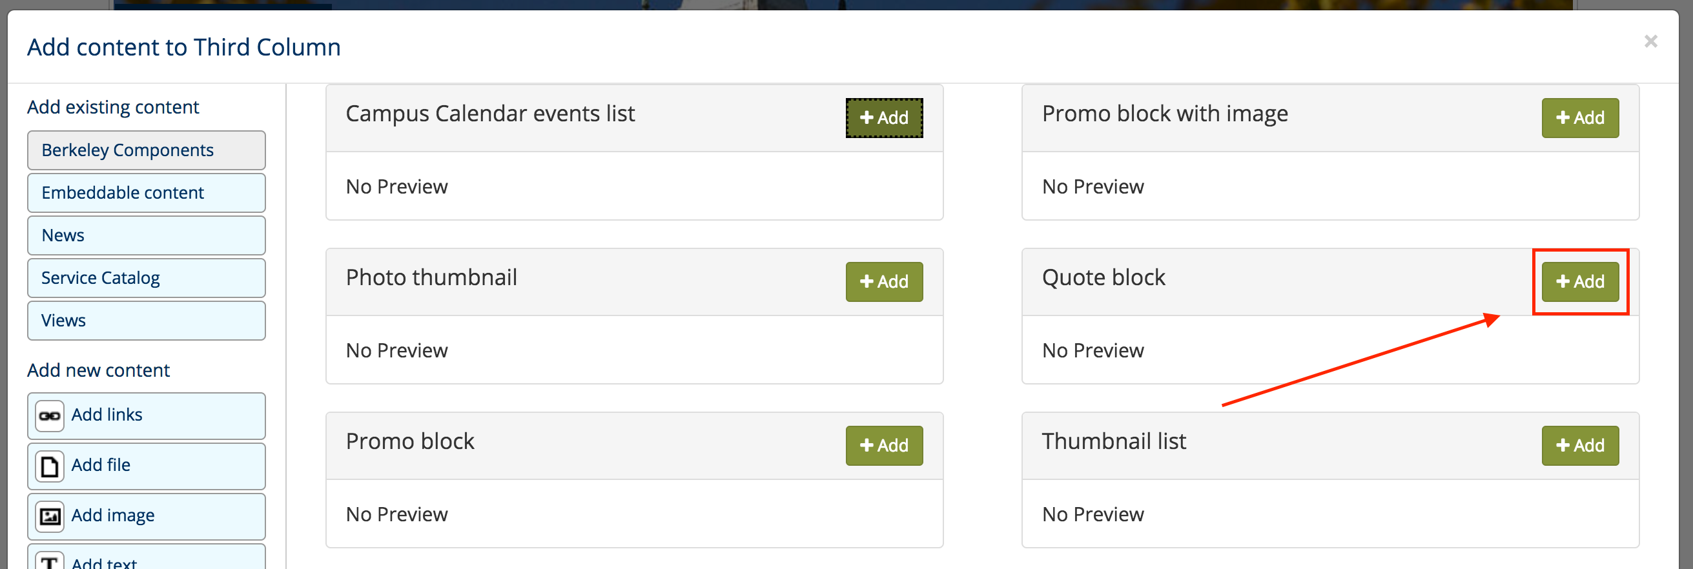Image resolution: width=1693 pixels, height=569 pixels.
Task: Choose Add image under new content
Action: coord(146,517)
